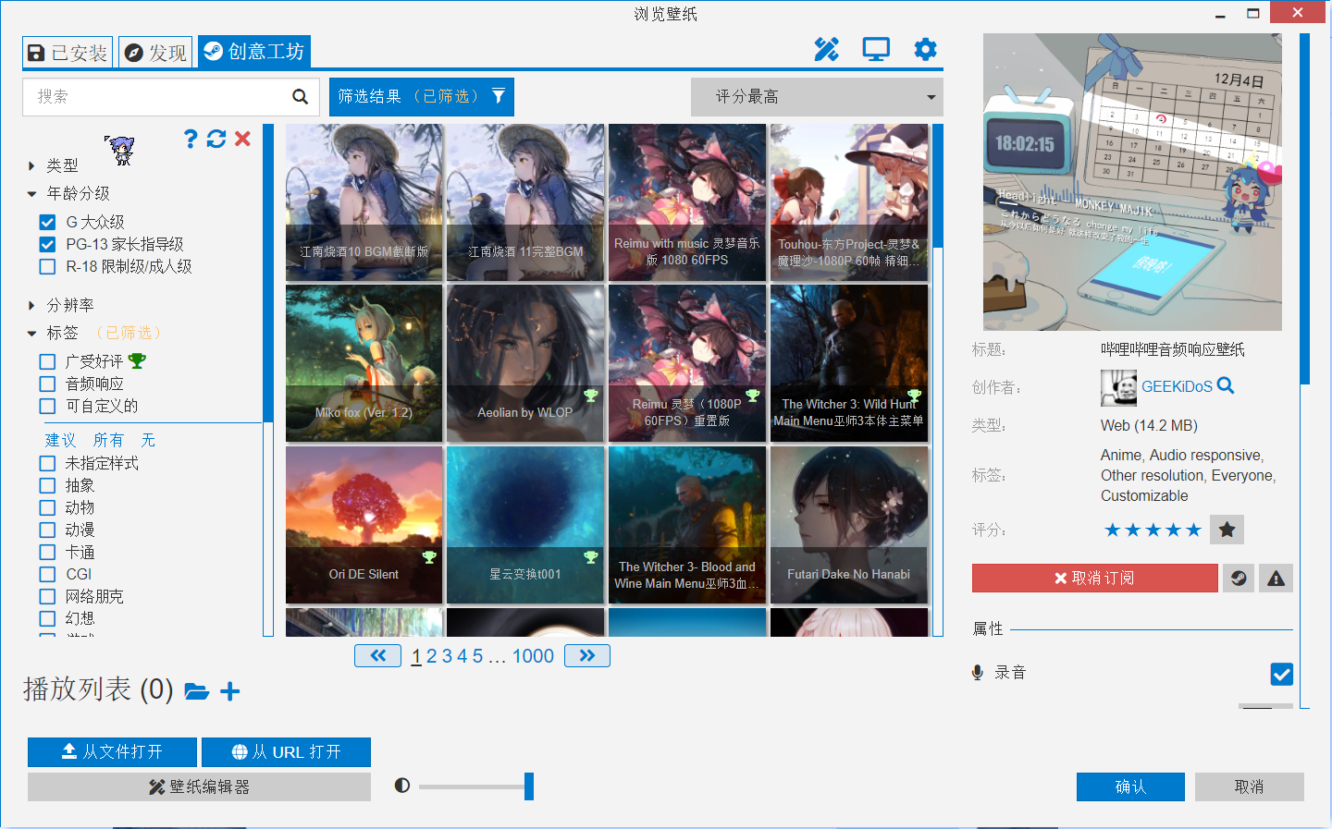Clear filters with the red X icon
This screenshot has height=829, width=1332.
point(242,139)
